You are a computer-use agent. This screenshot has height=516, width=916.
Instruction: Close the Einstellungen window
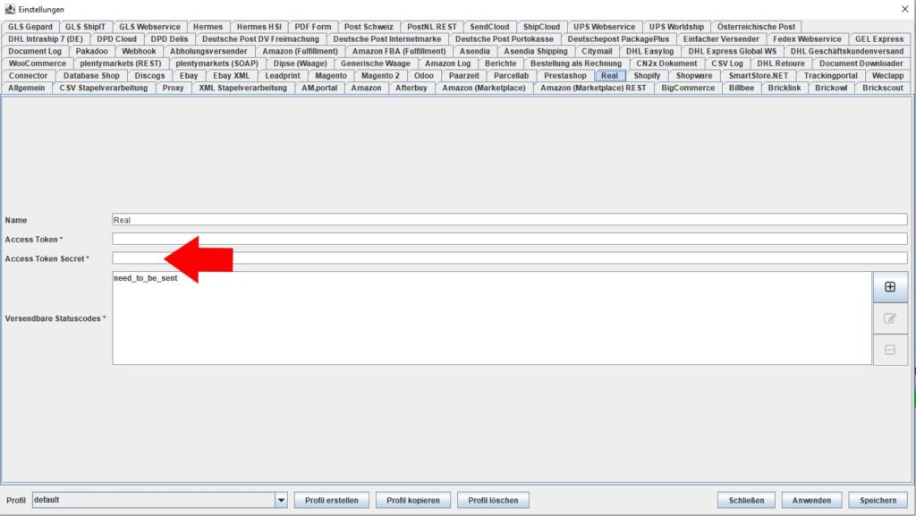pos(905,9)
